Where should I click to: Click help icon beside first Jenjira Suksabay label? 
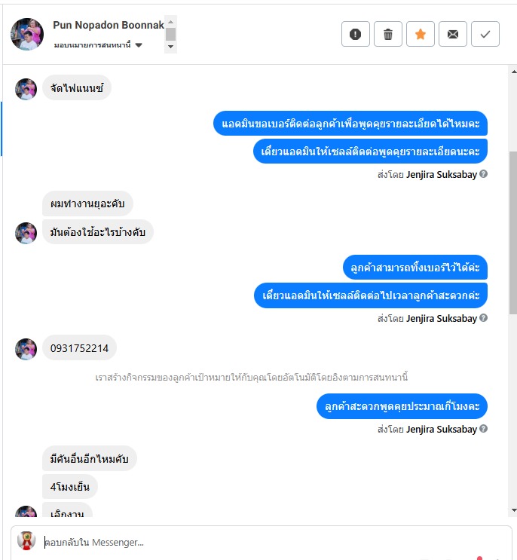click(483, 174)
